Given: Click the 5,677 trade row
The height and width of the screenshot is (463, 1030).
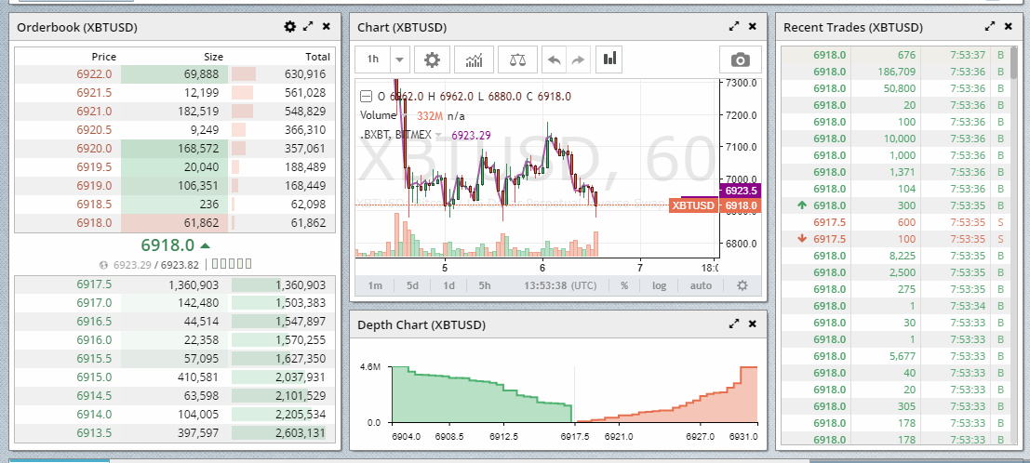Looking at the screenshot, I should tap(896, 356).
